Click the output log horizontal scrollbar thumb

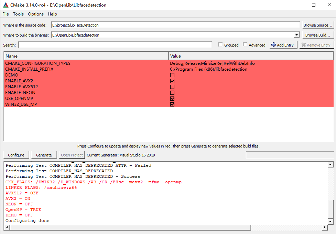(x=130, y=227)
